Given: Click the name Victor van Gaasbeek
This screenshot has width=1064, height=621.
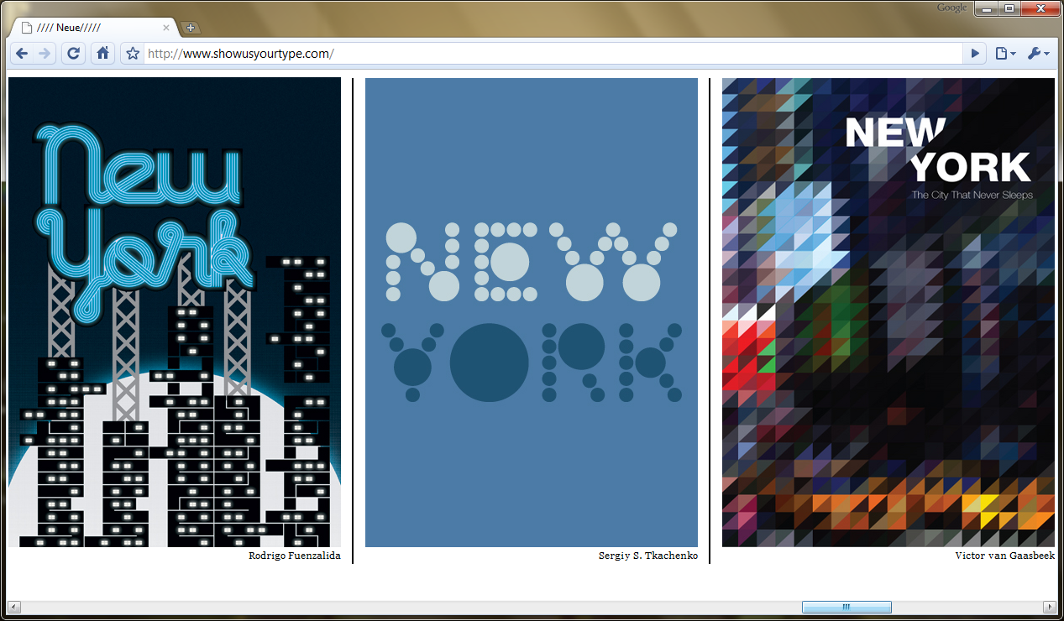Looking at the screenshot, I should coord(1004,556).
